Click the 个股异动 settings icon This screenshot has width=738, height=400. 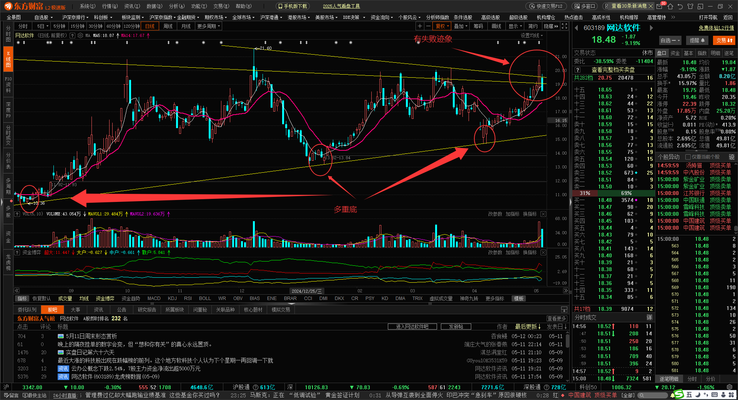[x=731, y=157]
